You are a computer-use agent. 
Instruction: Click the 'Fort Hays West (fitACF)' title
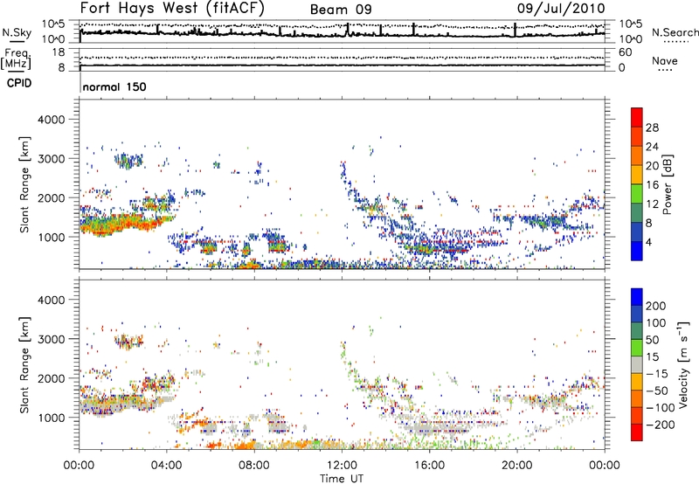coord(172,8)
